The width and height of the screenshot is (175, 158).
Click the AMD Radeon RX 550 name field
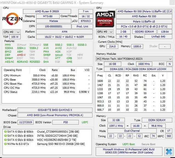[x=144, y=16]
